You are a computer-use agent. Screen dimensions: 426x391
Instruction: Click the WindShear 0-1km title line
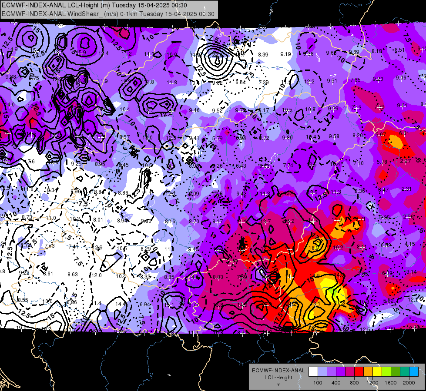click(108, 14)
